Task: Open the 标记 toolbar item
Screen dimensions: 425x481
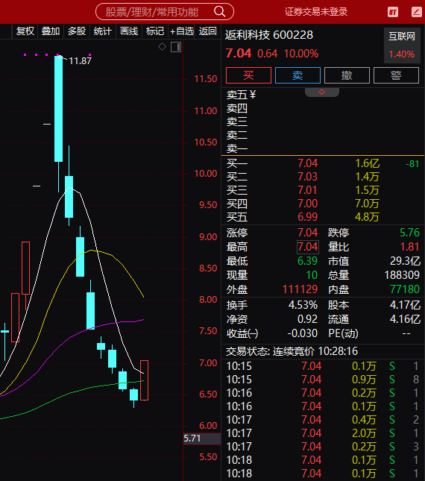Action: 155,31
